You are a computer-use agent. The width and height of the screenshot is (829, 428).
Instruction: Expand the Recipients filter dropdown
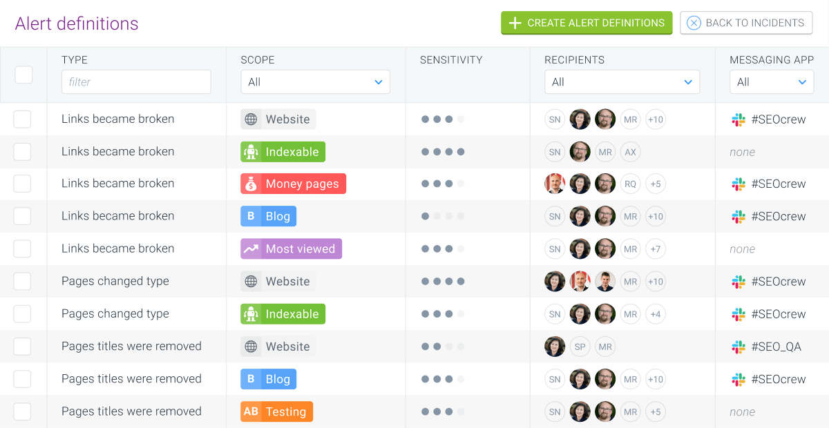(x=622, y=81)
